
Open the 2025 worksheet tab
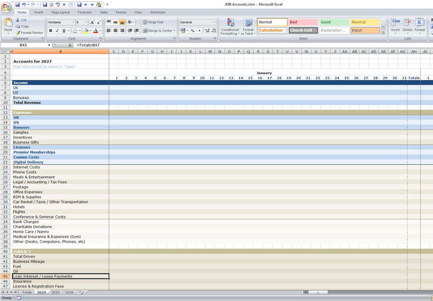click(x=55, y=292)
